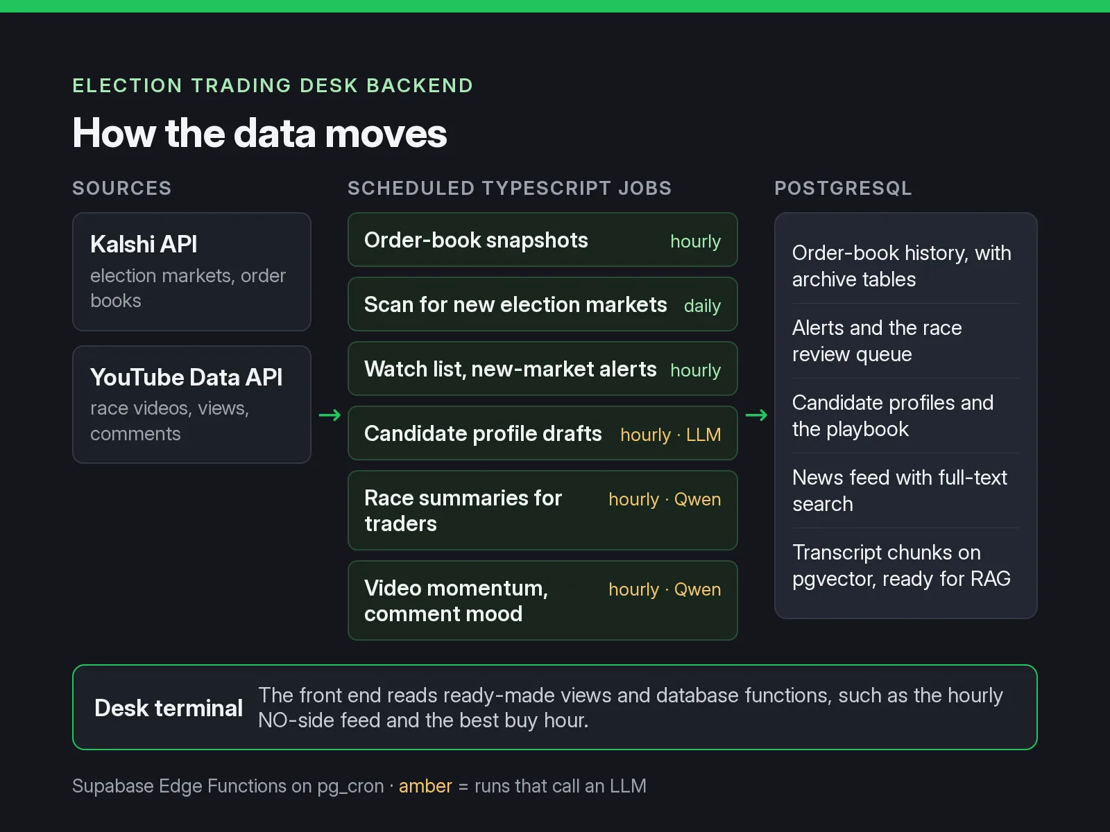Image resolution: width=1110 pixels, height=832 pixels.
Task: Click 'Alerts and the race review queue'
Action: click(x=877, y=341)
